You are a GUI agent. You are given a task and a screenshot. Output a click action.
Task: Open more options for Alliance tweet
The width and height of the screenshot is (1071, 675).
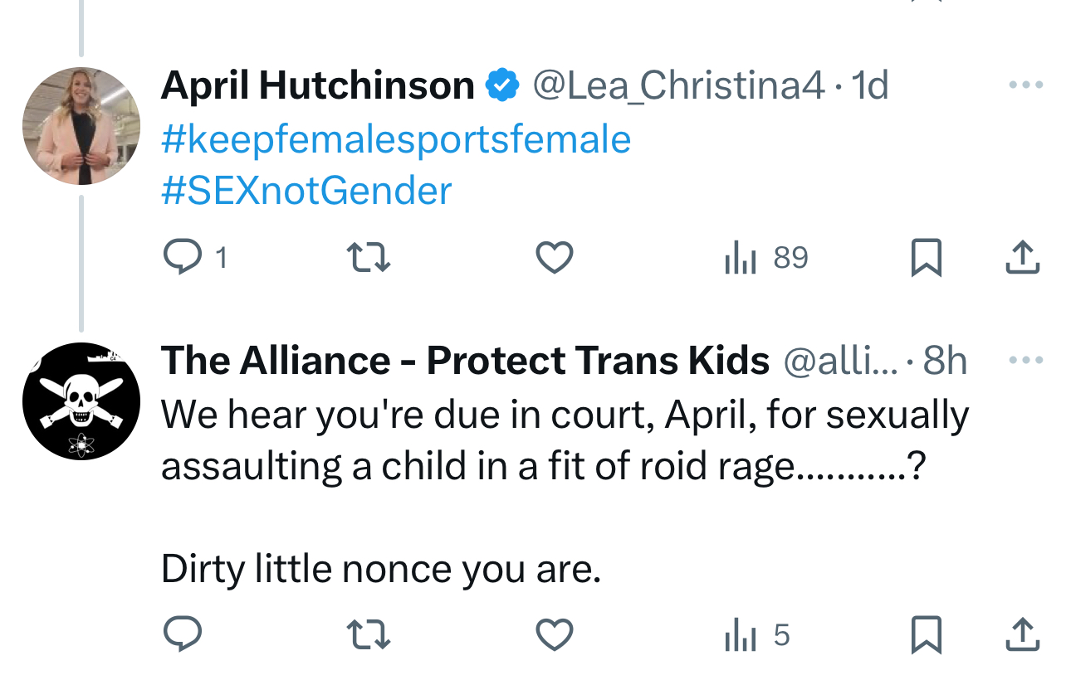(1025, 360)
